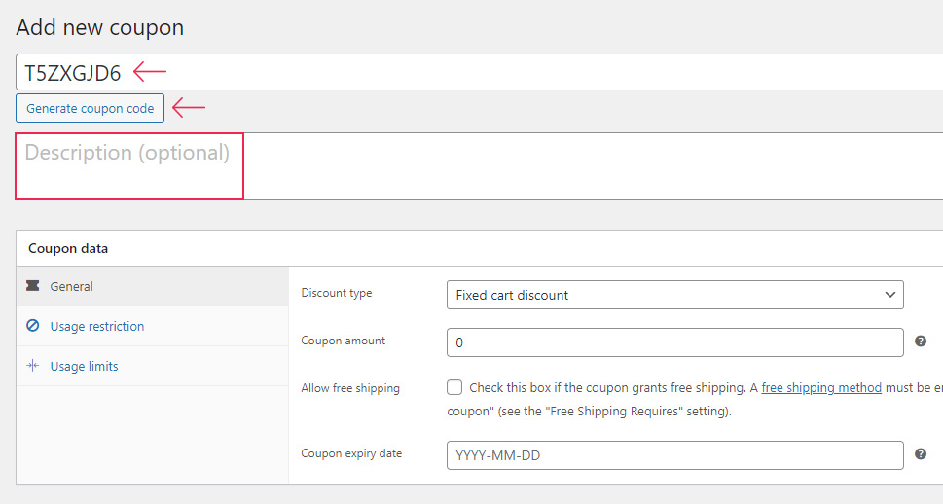This screenshot has height=504, width=943.
Task: Open the Usage restriction tab
Action: tap(96, 327)
